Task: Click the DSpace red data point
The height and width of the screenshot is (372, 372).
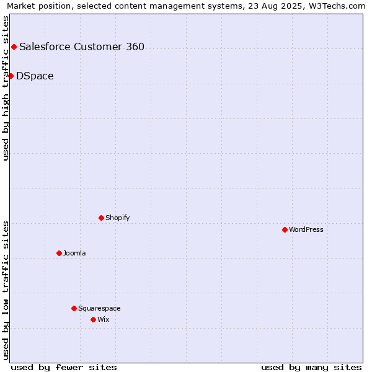Action: pos(11,76)
